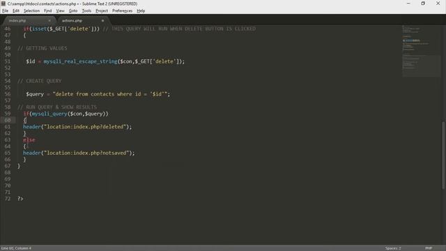Click the $query variable on line 56
This screenshot has width=446, height=251.
coord(35,94)
